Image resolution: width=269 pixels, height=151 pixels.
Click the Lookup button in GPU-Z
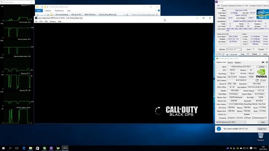pos(261,67)
